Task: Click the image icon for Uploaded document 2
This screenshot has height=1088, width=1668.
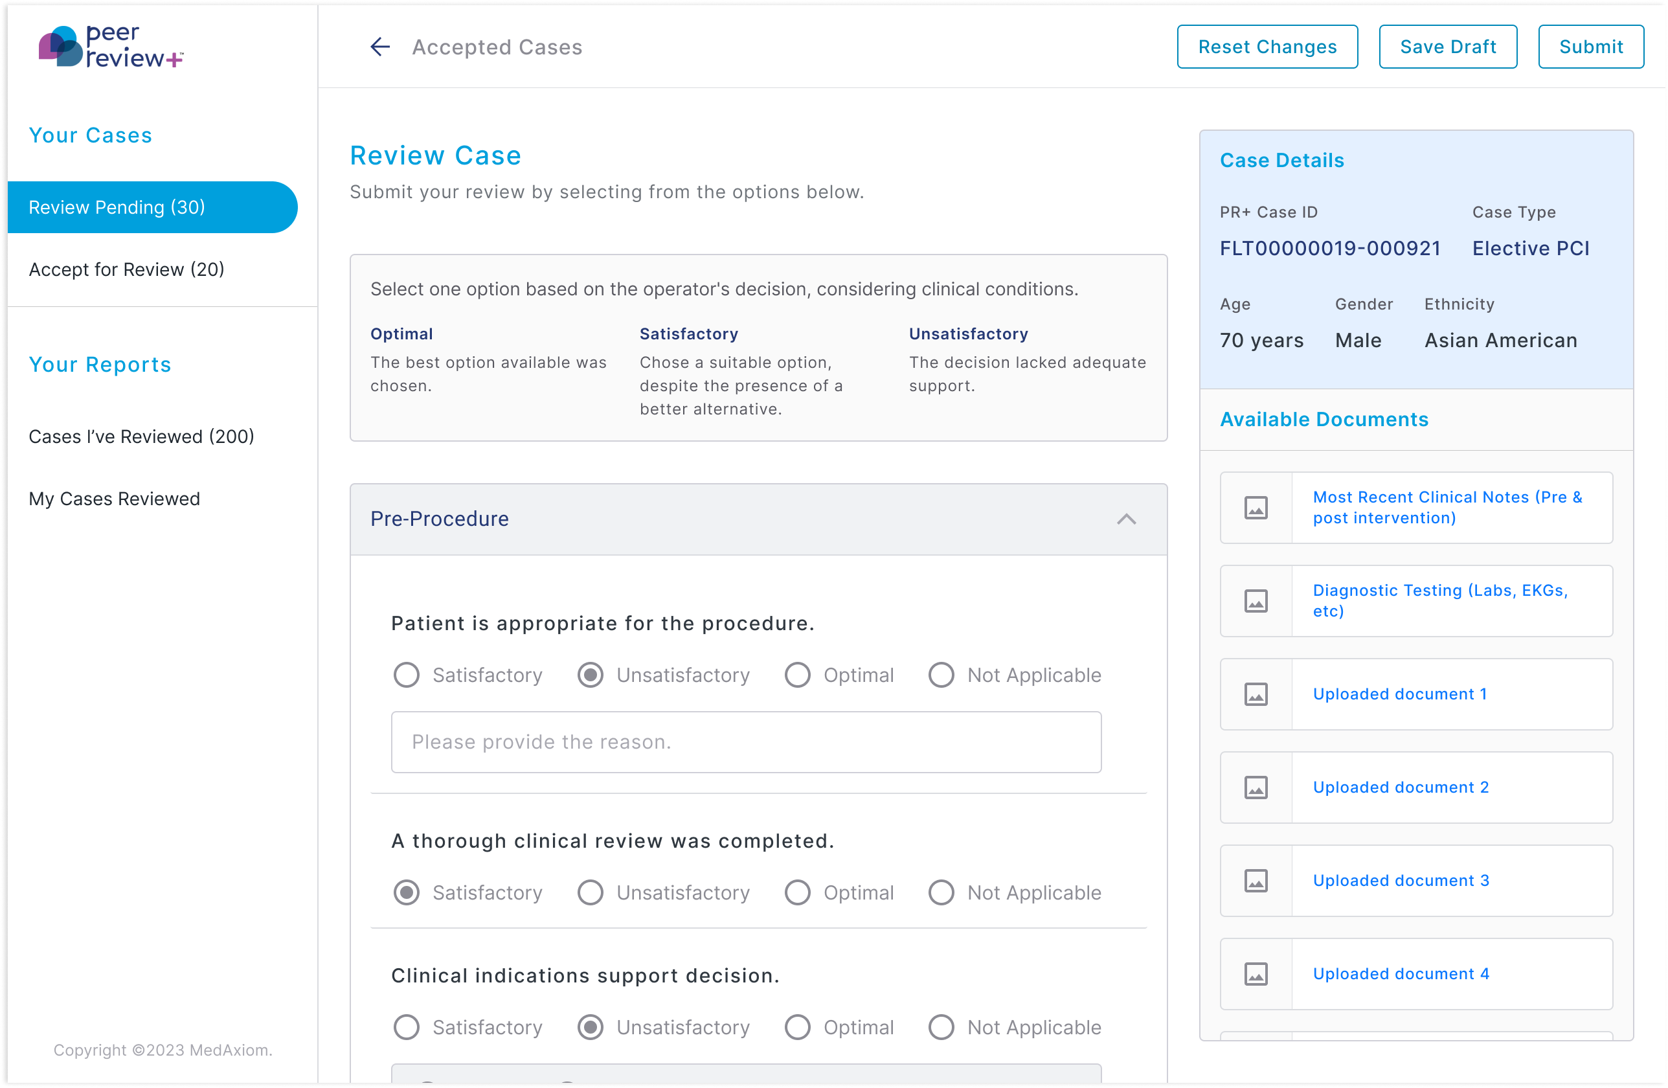Action: click(1255, 788)
